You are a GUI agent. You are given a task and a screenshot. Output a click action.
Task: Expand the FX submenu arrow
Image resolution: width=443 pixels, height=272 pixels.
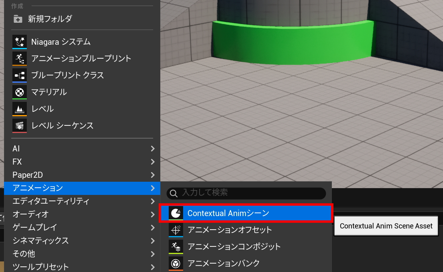tap(152, 162)
